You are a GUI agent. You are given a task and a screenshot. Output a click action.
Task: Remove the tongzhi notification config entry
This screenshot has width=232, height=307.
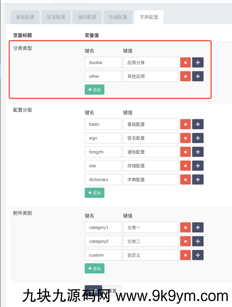point(185,152)
